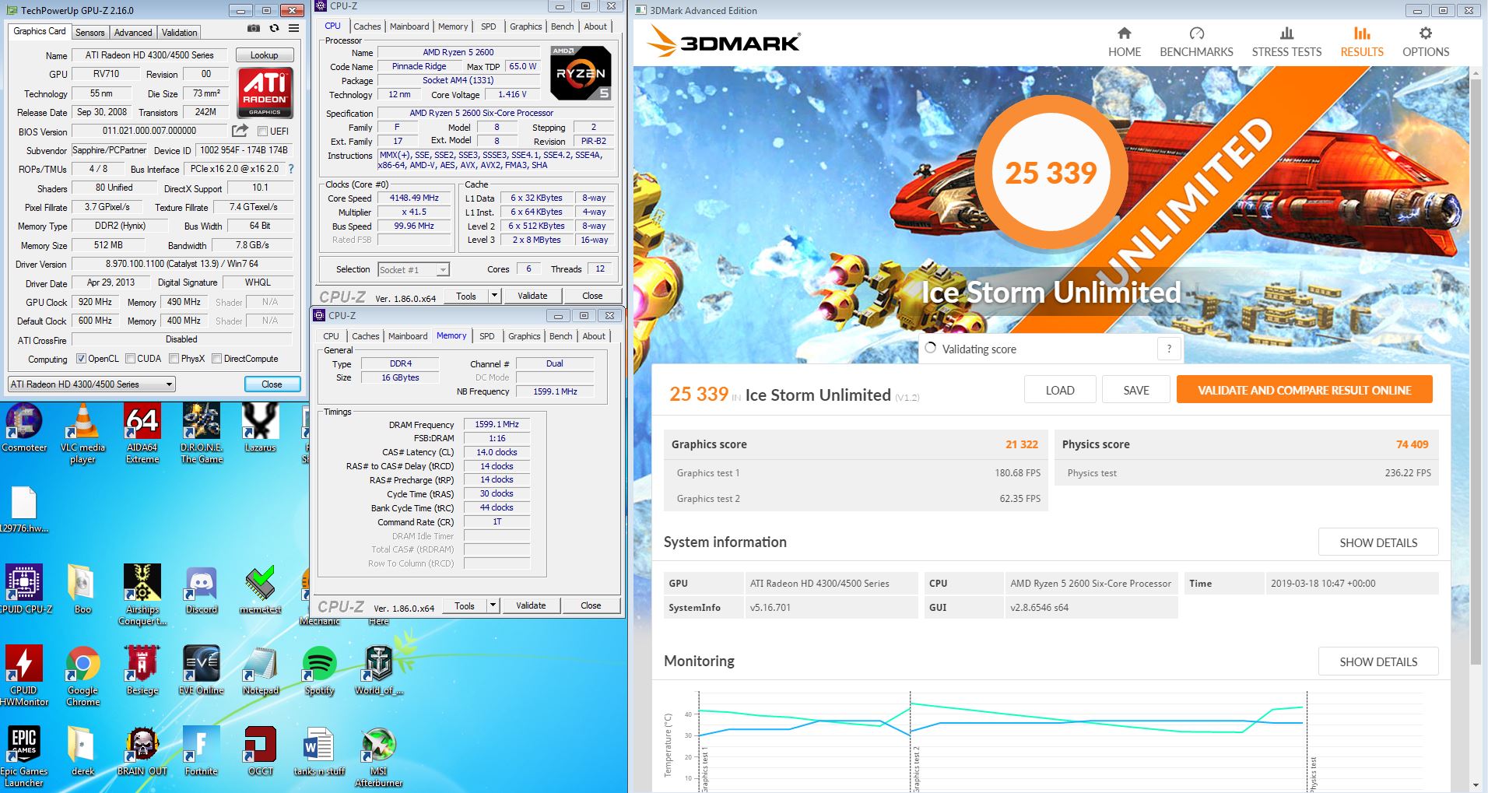Click the validating score help question mark
The height and width of the screenshot is (793, 1488).
click(x=1169, y=349)
